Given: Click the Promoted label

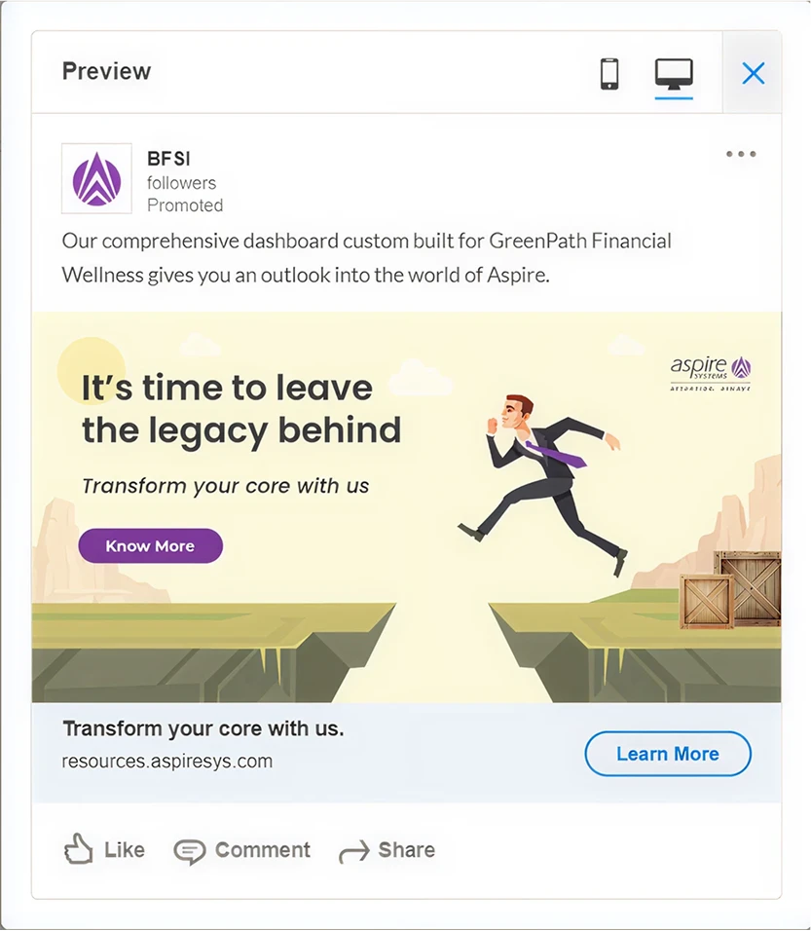Looking at the screenshot, I should coord(185,205).
